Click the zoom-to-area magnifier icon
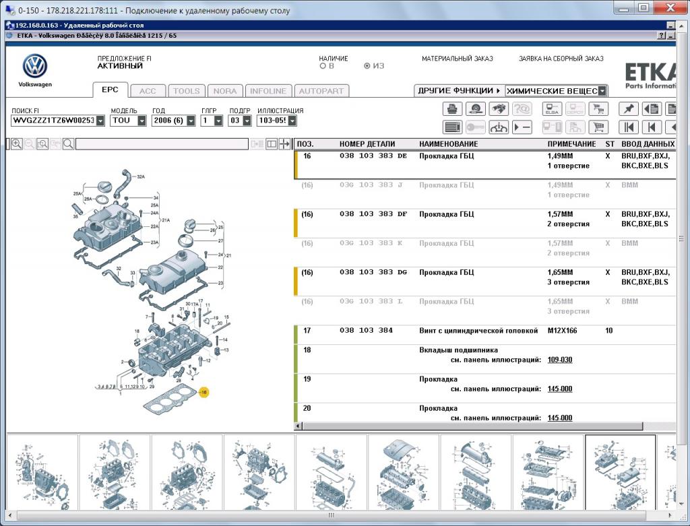This screenshot has height=526, width=690. (42, 144)
